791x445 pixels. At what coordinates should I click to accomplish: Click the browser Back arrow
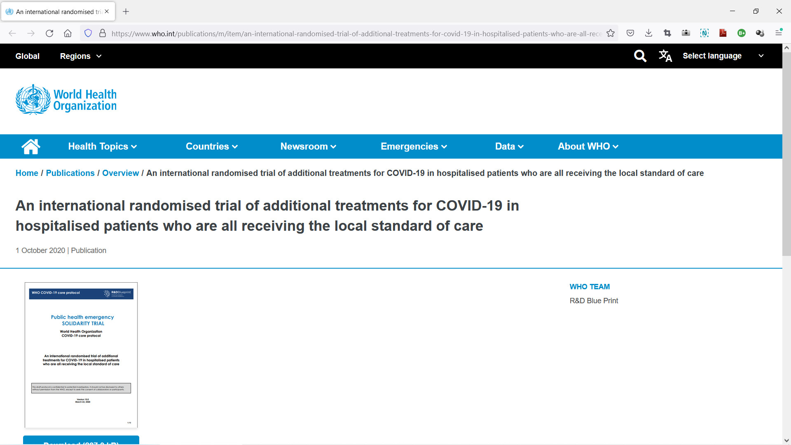pyautogui.click(x=12, y=33)
